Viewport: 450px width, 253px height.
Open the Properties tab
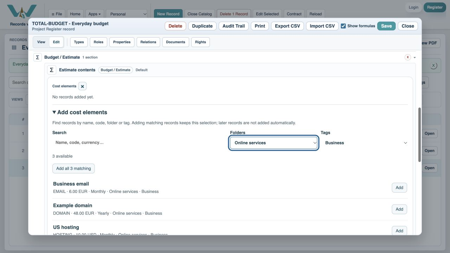[122, 42]
